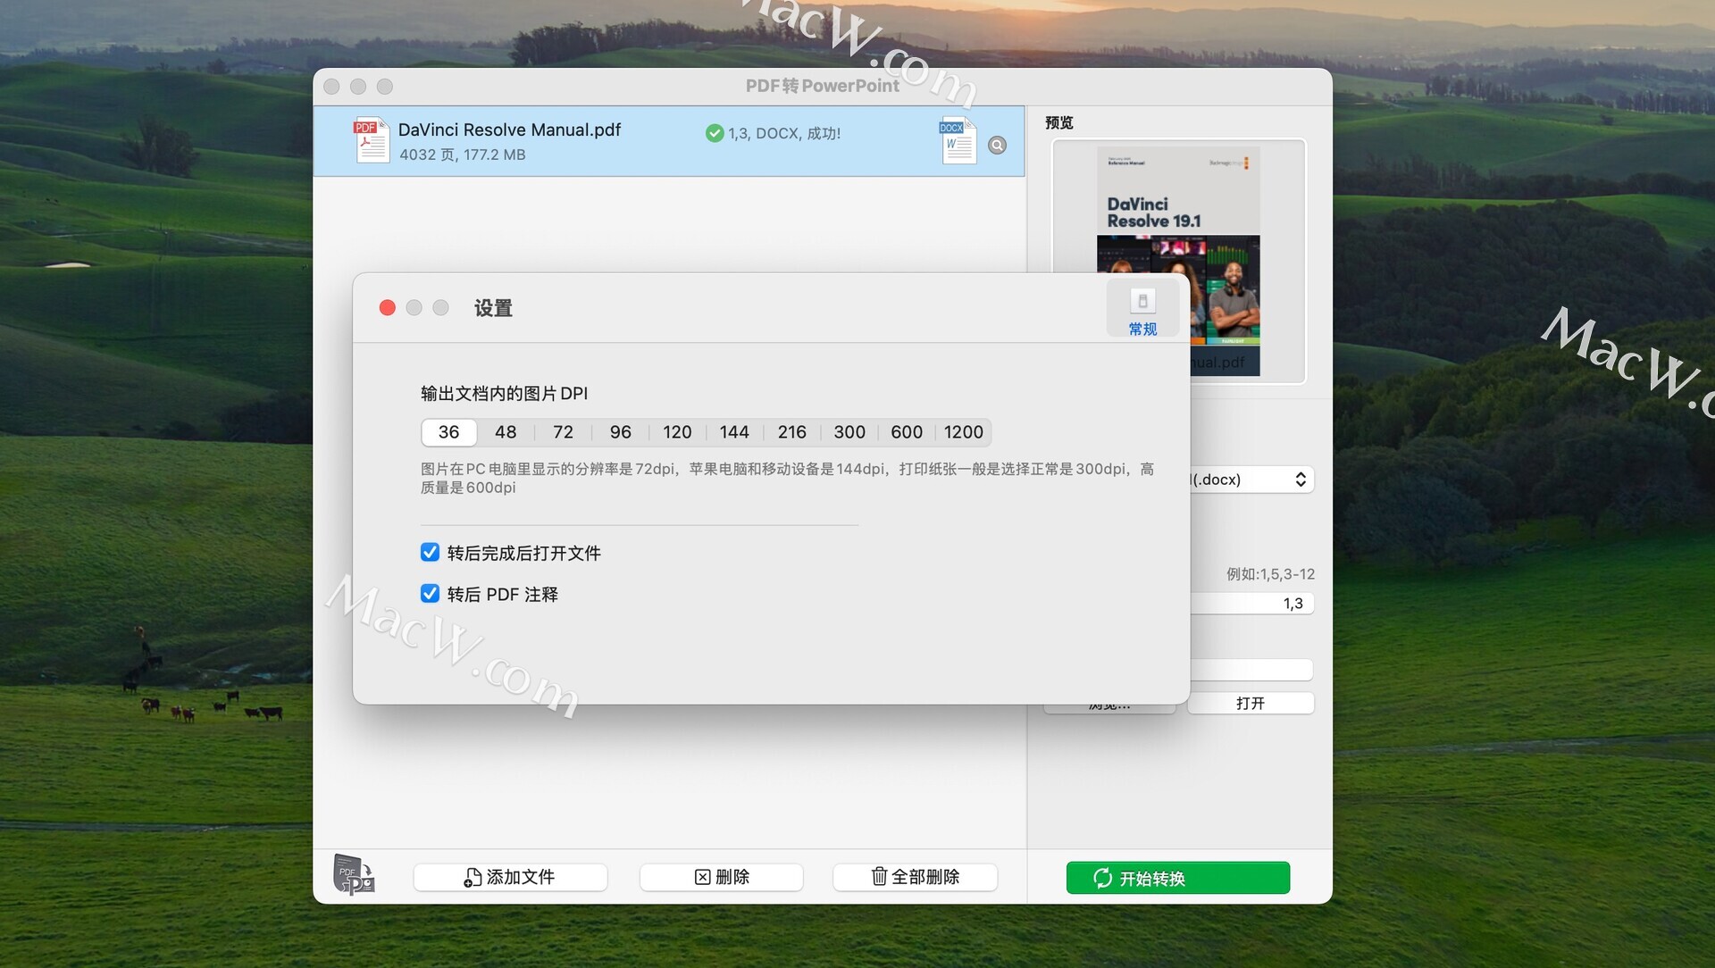Click the 1,3, DOCX, 成功! status text

click(x=784, y=133)
